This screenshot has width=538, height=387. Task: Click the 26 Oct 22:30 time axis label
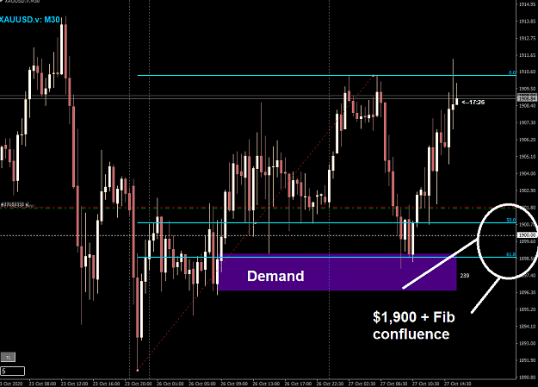[x=330, y=384]
